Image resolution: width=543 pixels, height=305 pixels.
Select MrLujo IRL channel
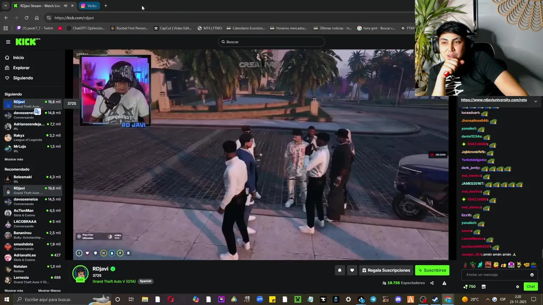(32, 148)
